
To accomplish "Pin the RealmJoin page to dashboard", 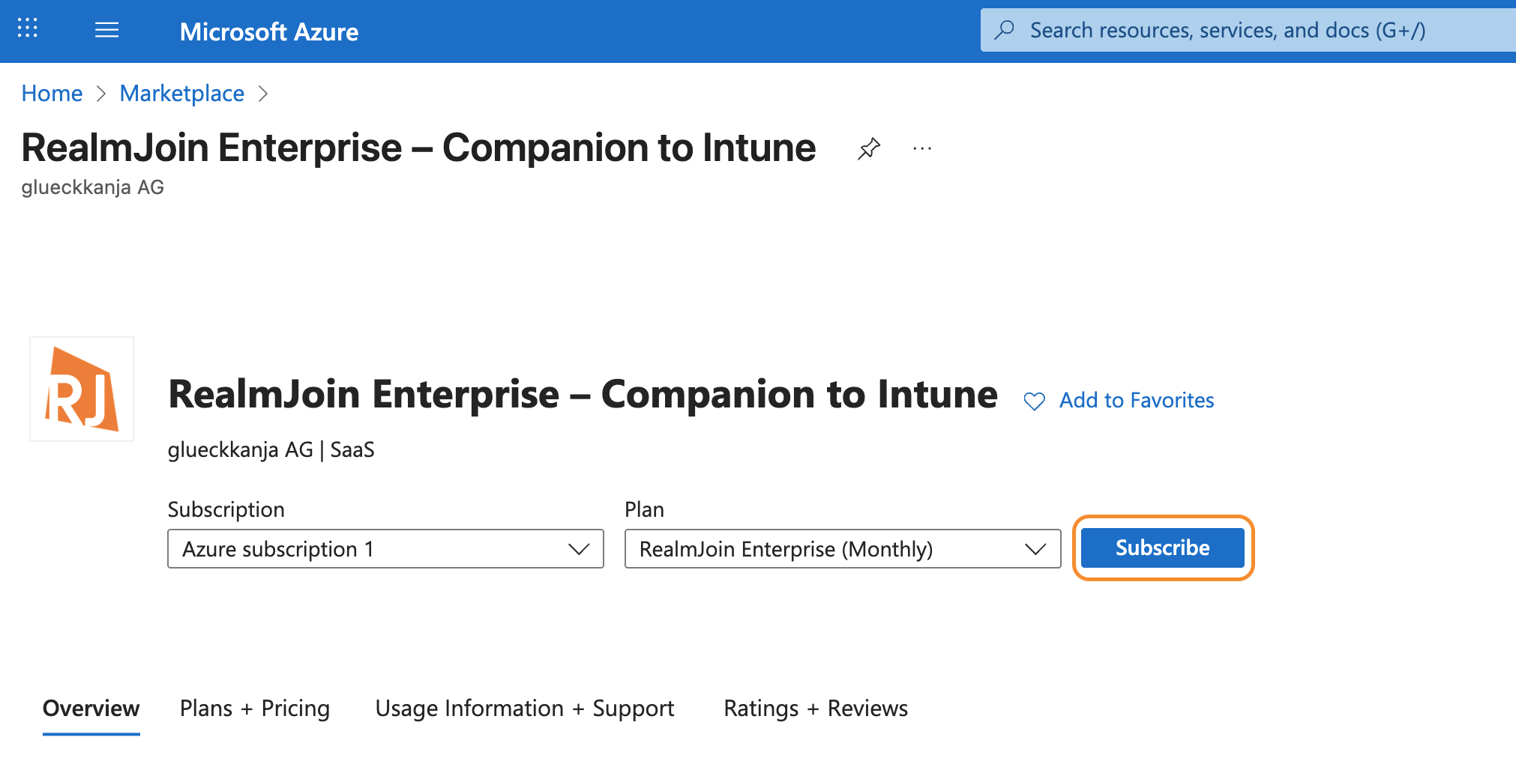I will click(868, 148).
